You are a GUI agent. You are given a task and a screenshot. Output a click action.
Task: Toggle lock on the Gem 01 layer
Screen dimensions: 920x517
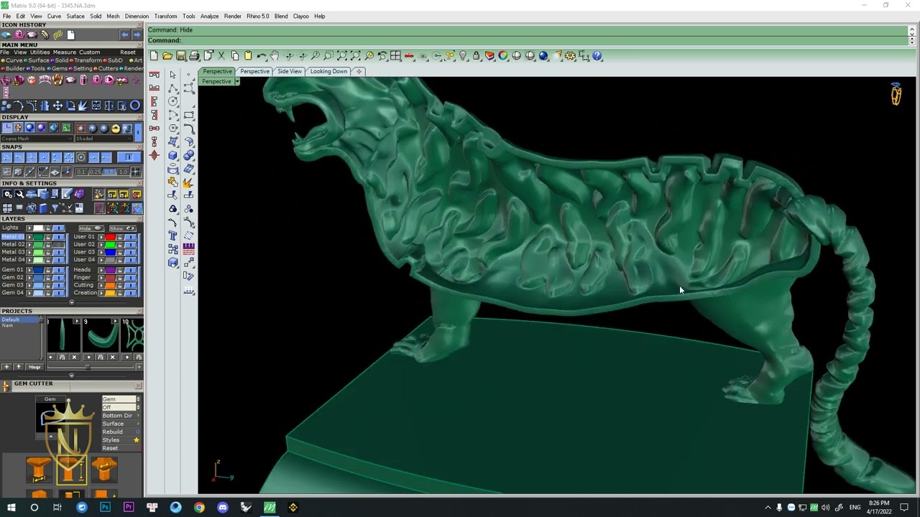click(48, 270)
